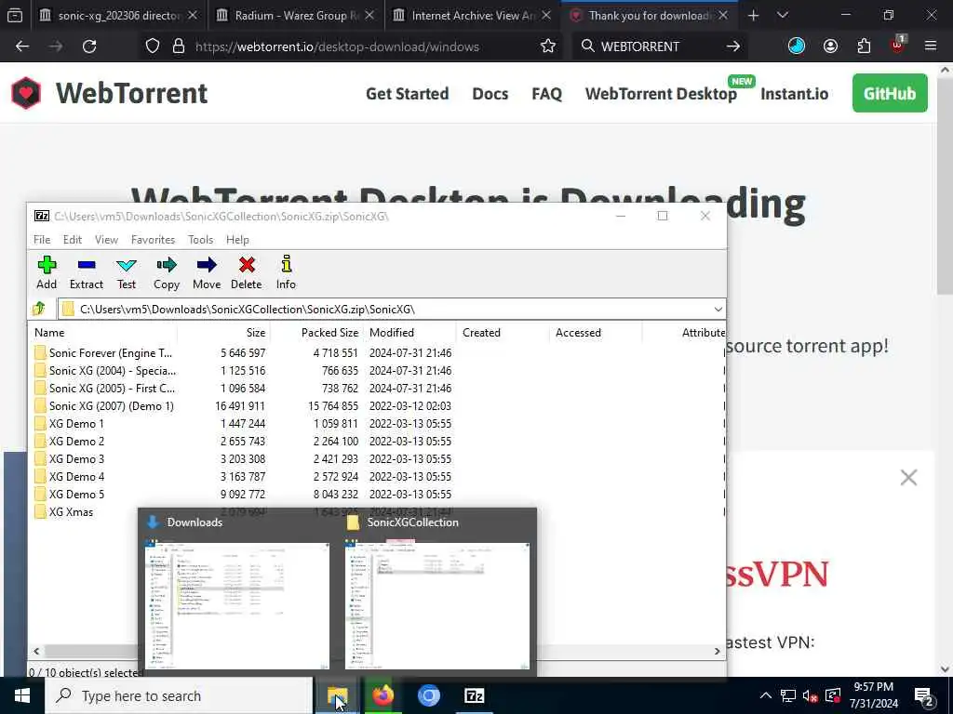Run the Test tool in 7-Zip
The image size is (953, 714).
[x=127, y=272]
